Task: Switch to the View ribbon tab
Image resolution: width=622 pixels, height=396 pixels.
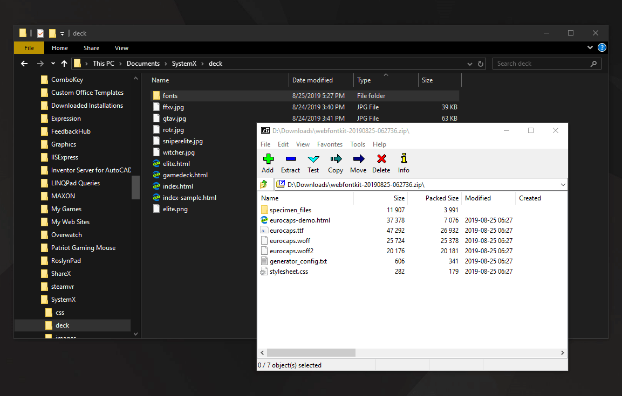Action: point(121,48)
